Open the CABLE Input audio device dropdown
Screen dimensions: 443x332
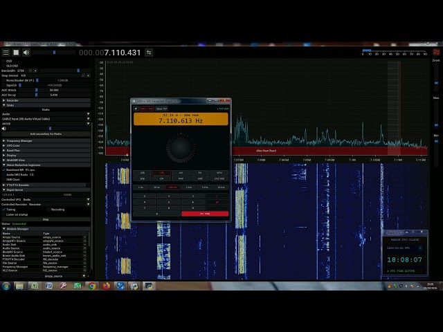point(46,119)
